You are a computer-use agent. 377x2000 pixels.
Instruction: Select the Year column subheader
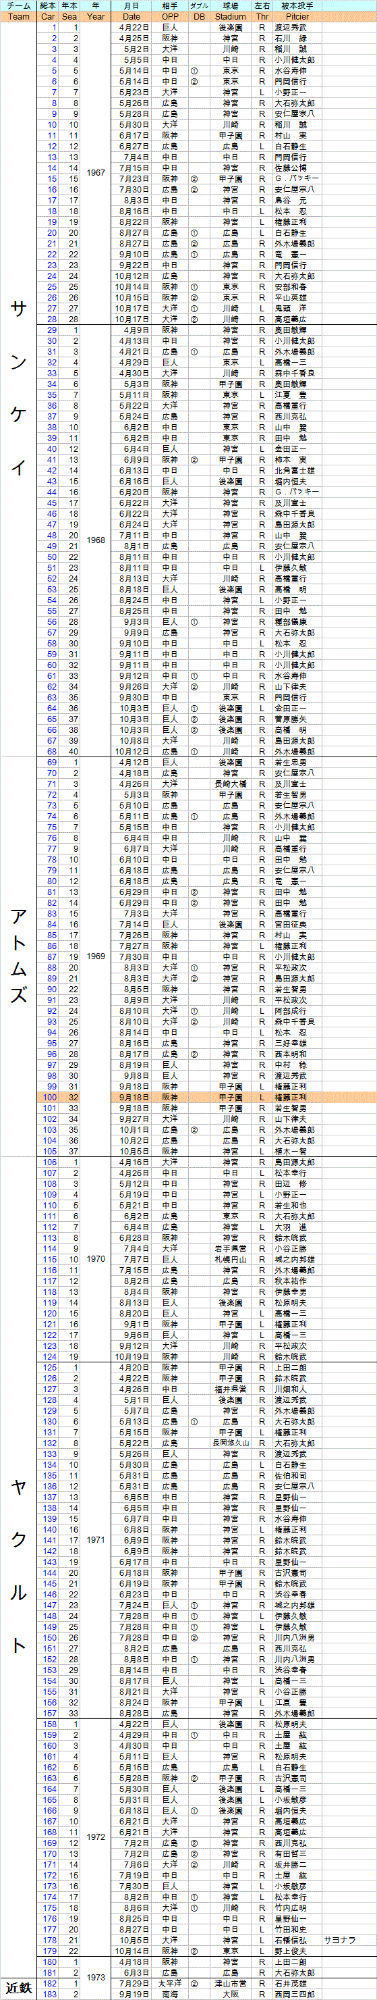(95, 16)
